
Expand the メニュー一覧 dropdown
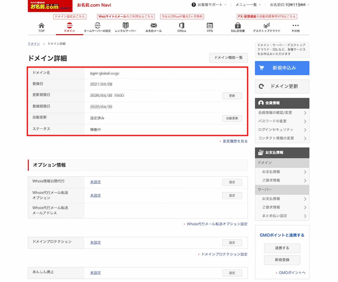point(248,5)
